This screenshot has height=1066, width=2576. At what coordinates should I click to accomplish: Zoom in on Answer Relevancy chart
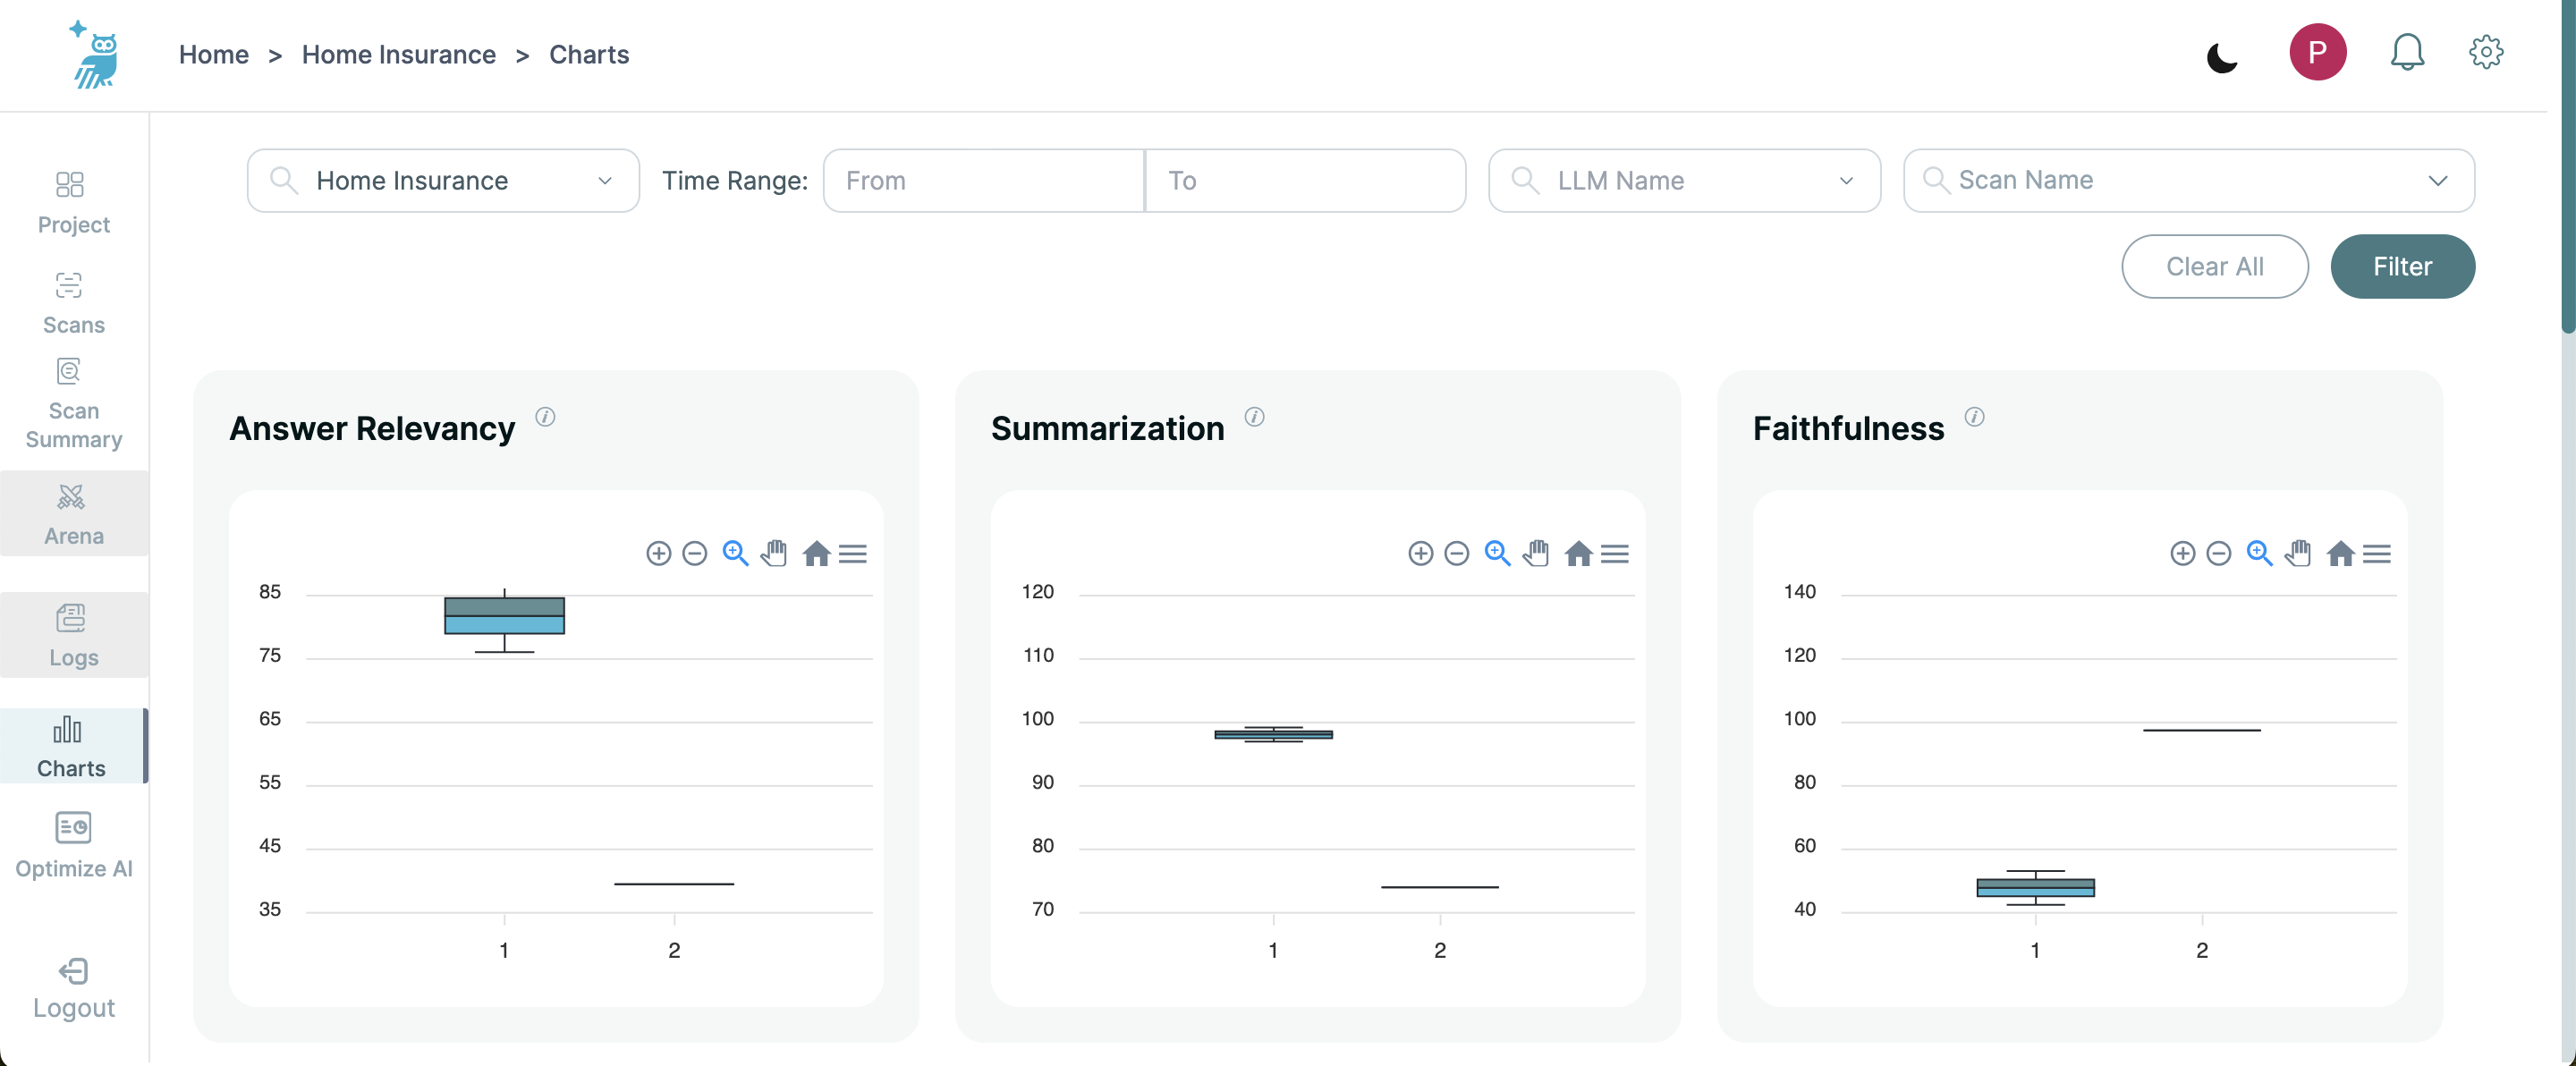click(x=658, y=554)
